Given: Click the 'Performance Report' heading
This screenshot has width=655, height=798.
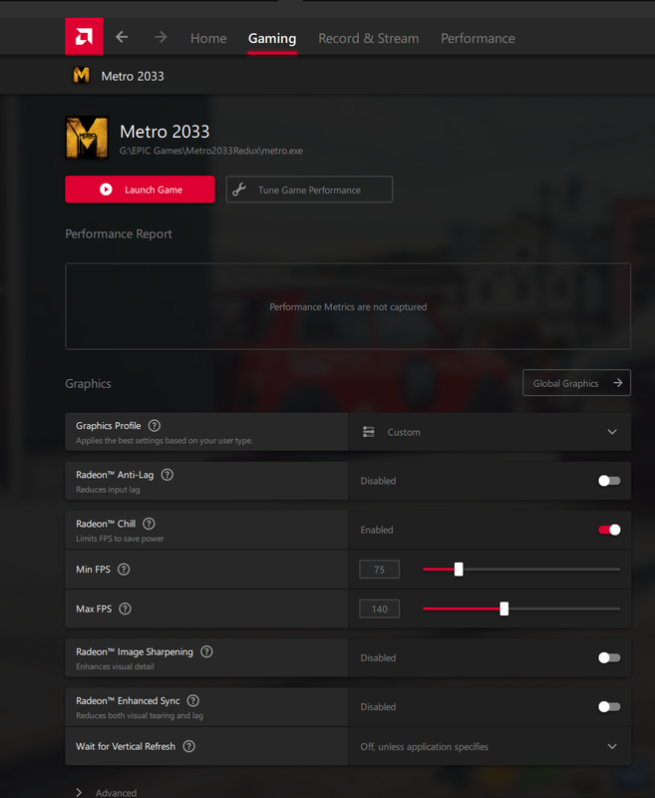Looking at the screenshot, I should pos(119,234).
